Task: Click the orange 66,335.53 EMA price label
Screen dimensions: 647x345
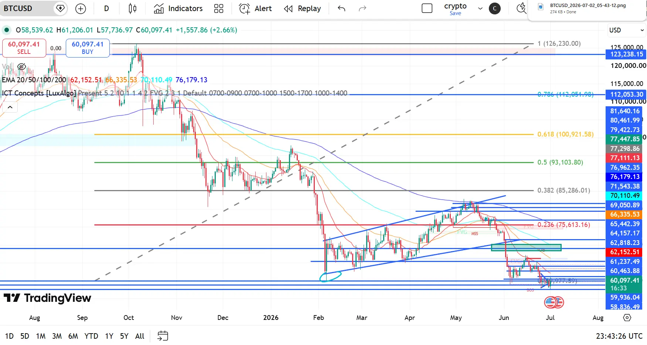Action: coord(624,214)
